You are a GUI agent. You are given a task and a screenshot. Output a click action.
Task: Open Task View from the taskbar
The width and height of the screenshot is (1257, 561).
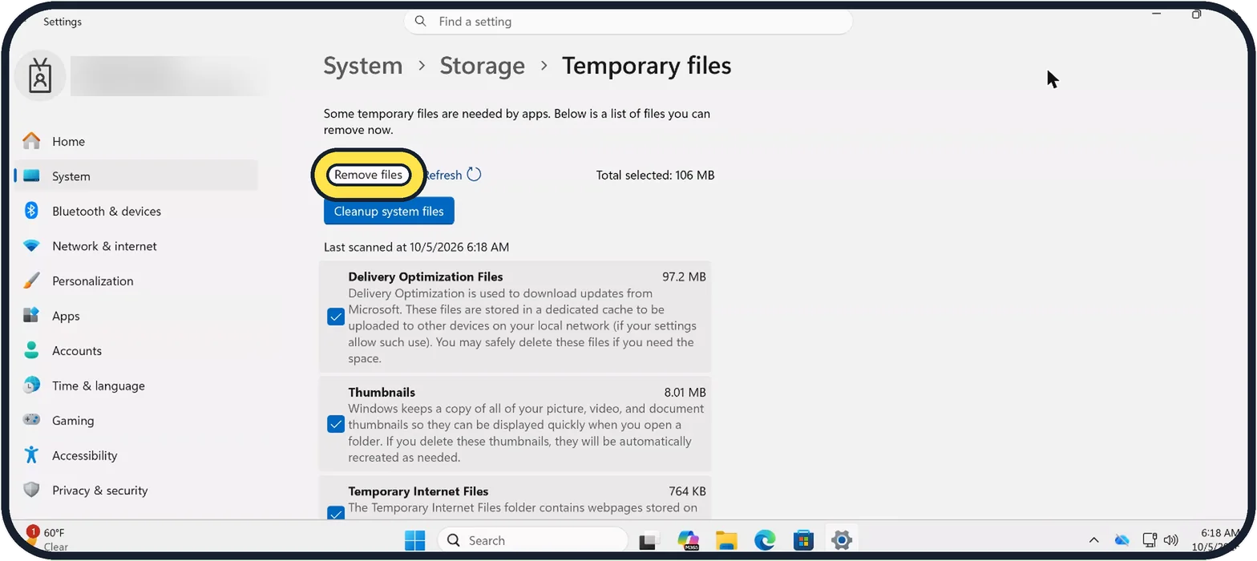649,541
